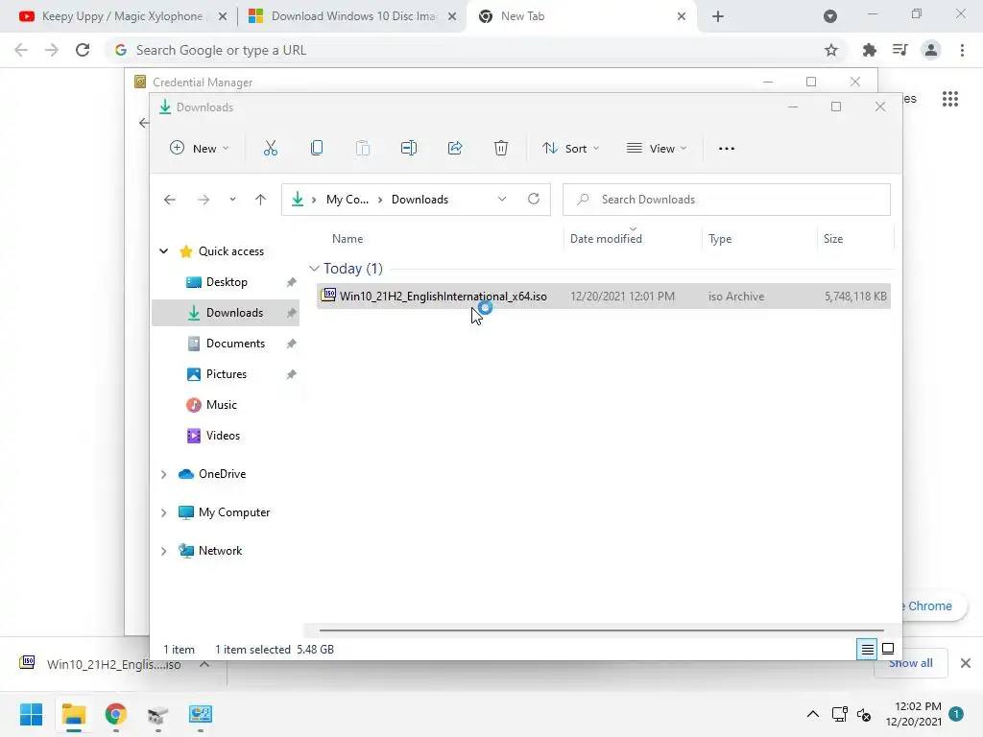The width and height of the screenshot is (983, 737).
Task: Switch to Keepy Uppy YouTube tab
Action: coord(123,16)
